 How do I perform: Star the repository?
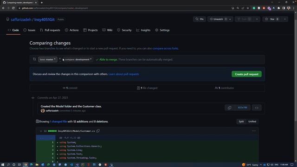pos(272,19)
